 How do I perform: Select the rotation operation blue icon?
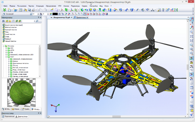86,10
